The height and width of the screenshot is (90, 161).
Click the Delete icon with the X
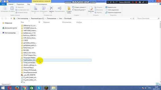click(51, 8)
